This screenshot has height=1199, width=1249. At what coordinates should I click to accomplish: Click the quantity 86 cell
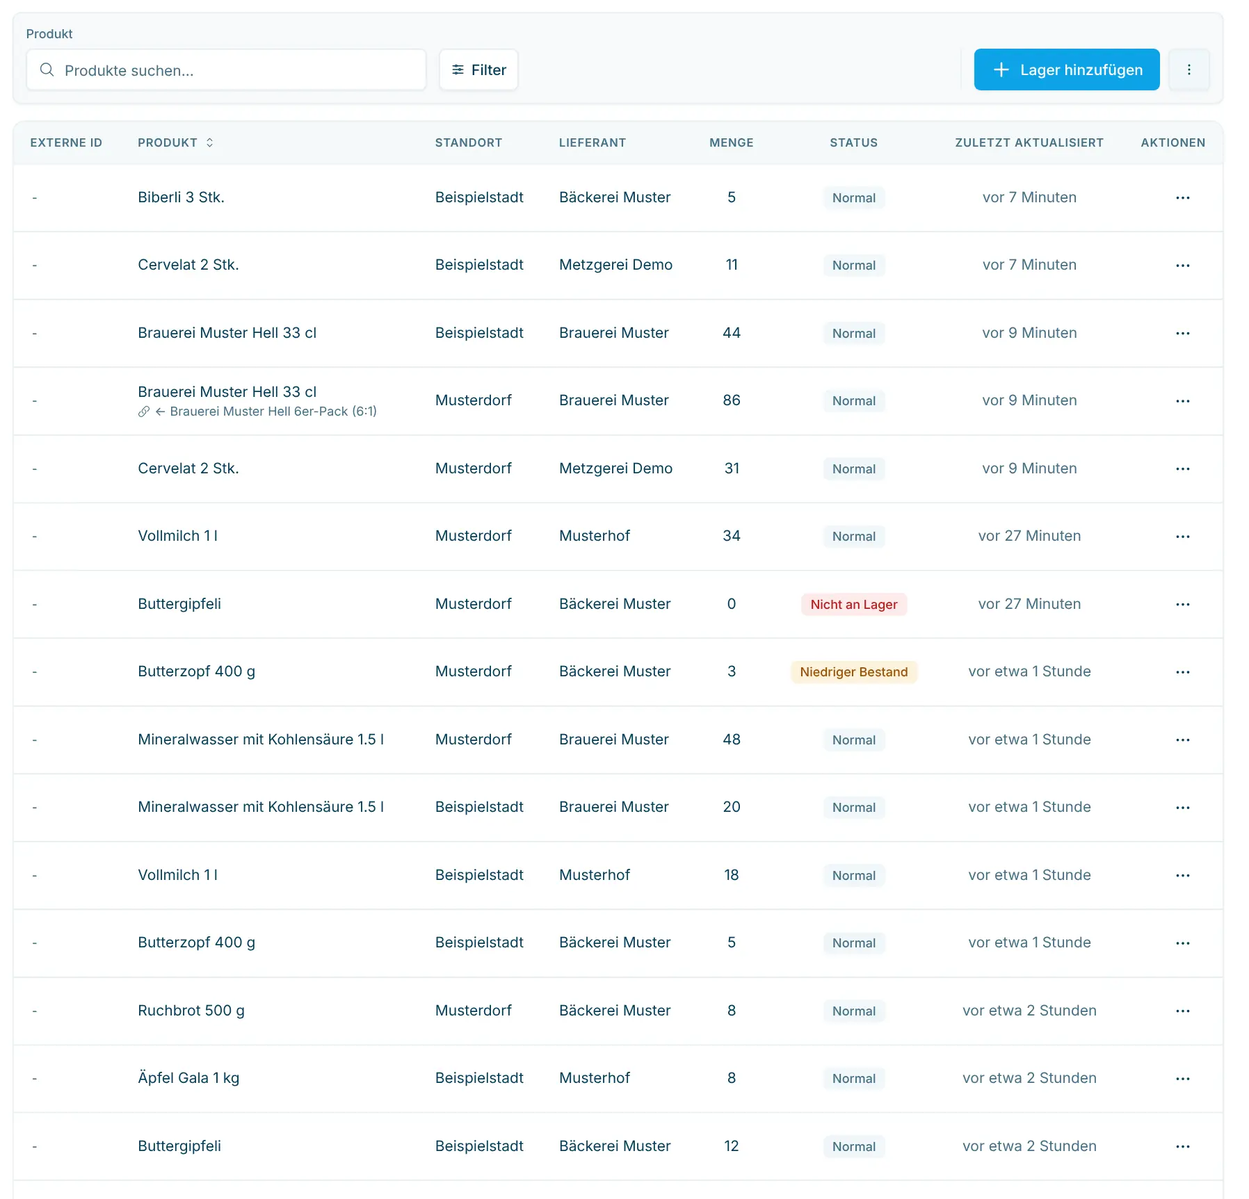click(x=732, y=400)
